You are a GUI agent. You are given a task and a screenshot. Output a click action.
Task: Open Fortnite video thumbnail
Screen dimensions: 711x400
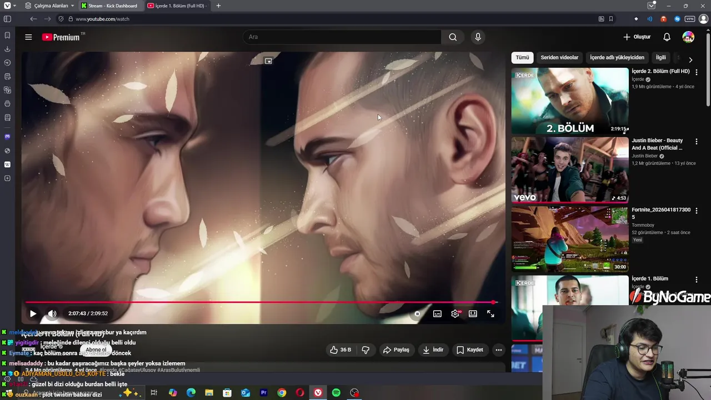click(570, 239)
